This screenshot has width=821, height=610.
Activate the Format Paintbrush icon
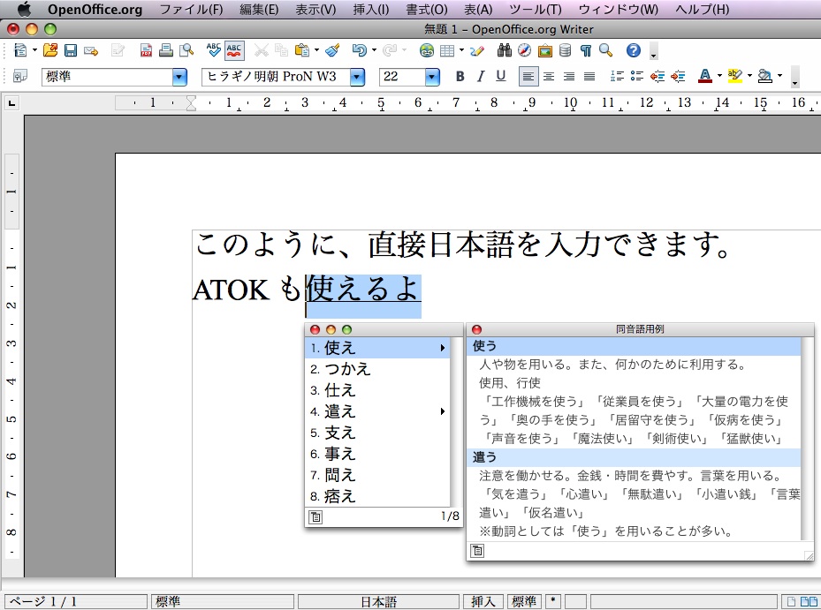coord(332,50)
